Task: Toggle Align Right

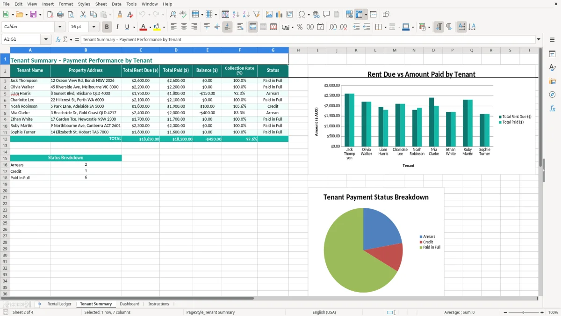Action: click(194, 27)
